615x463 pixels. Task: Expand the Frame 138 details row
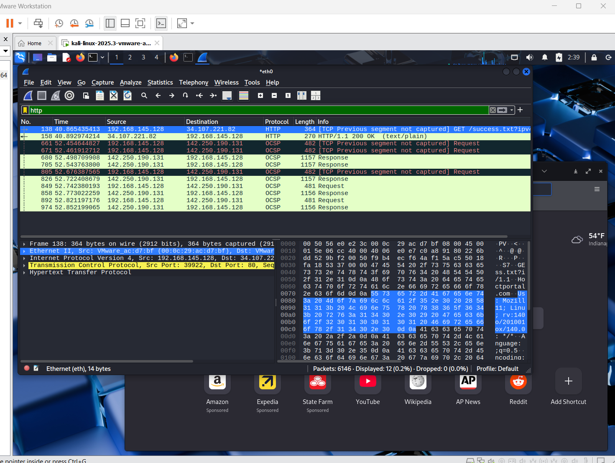click(24, 244)
